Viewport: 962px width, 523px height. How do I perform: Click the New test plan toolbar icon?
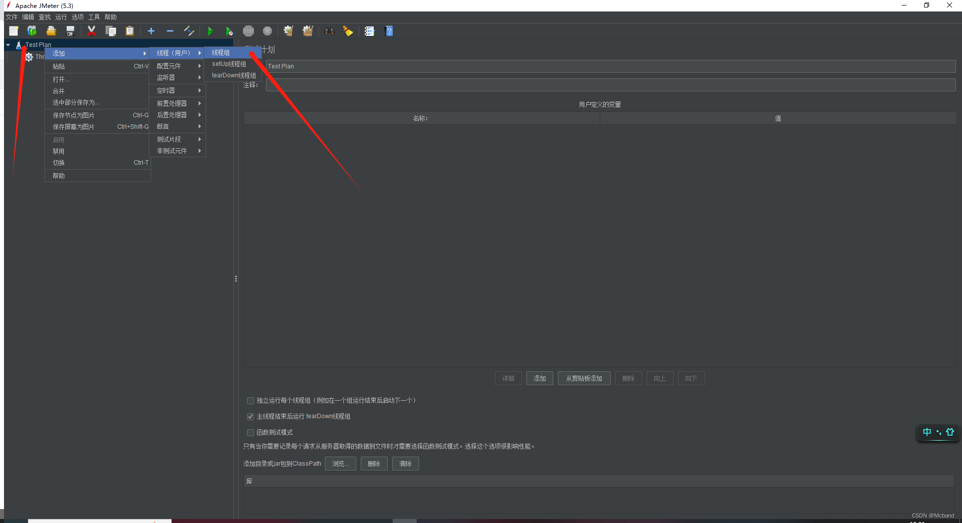(13, 31)
